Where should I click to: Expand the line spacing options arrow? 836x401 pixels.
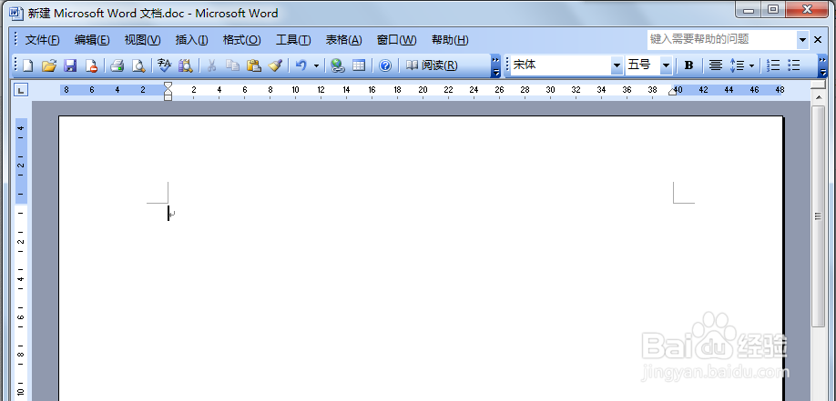(x=751, y=65)
